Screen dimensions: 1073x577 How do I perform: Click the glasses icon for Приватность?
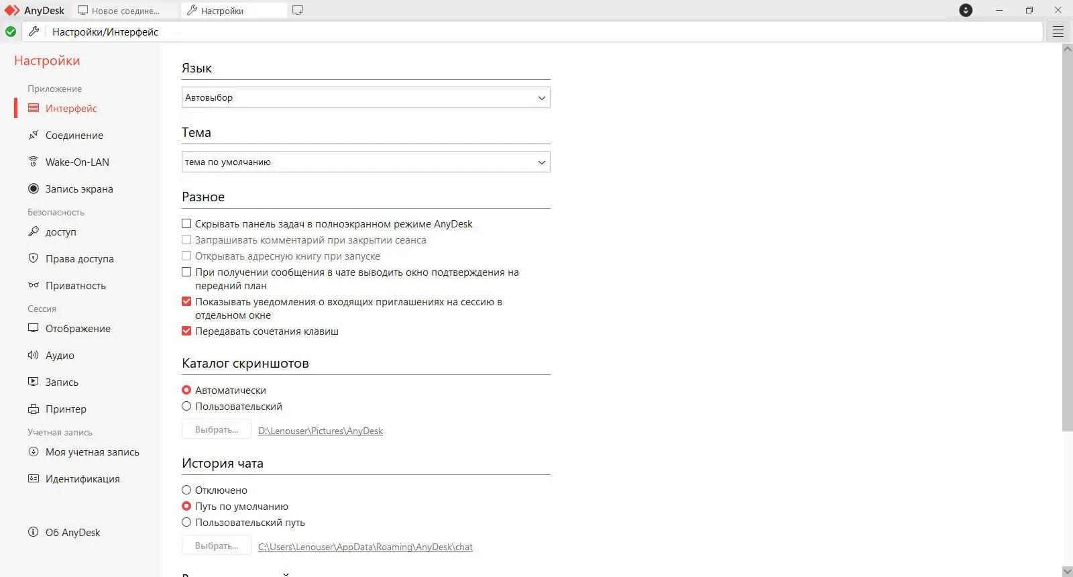pyautogui.click(x=34, y=285)
